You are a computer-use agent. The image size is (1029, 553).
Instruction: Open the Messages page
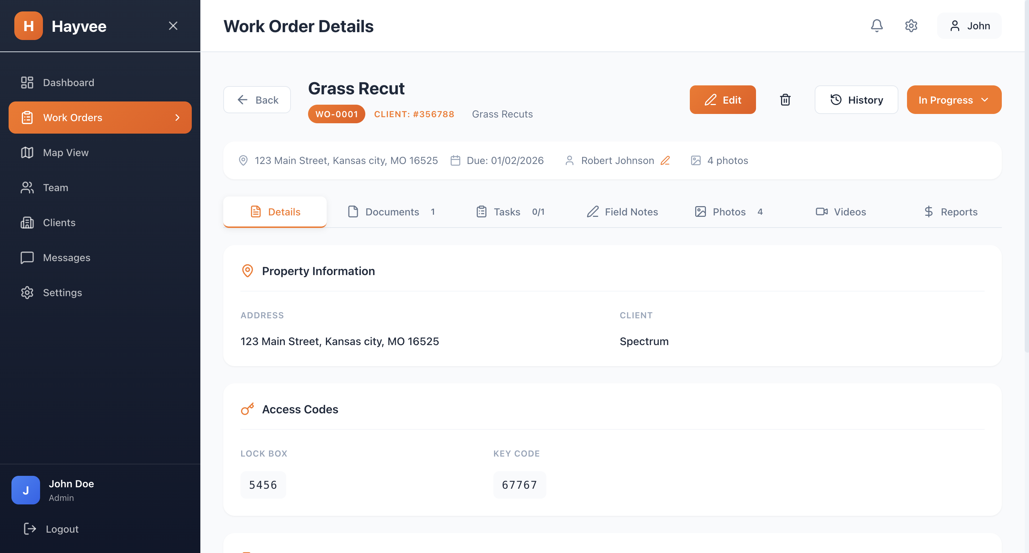tap(66, 258)
